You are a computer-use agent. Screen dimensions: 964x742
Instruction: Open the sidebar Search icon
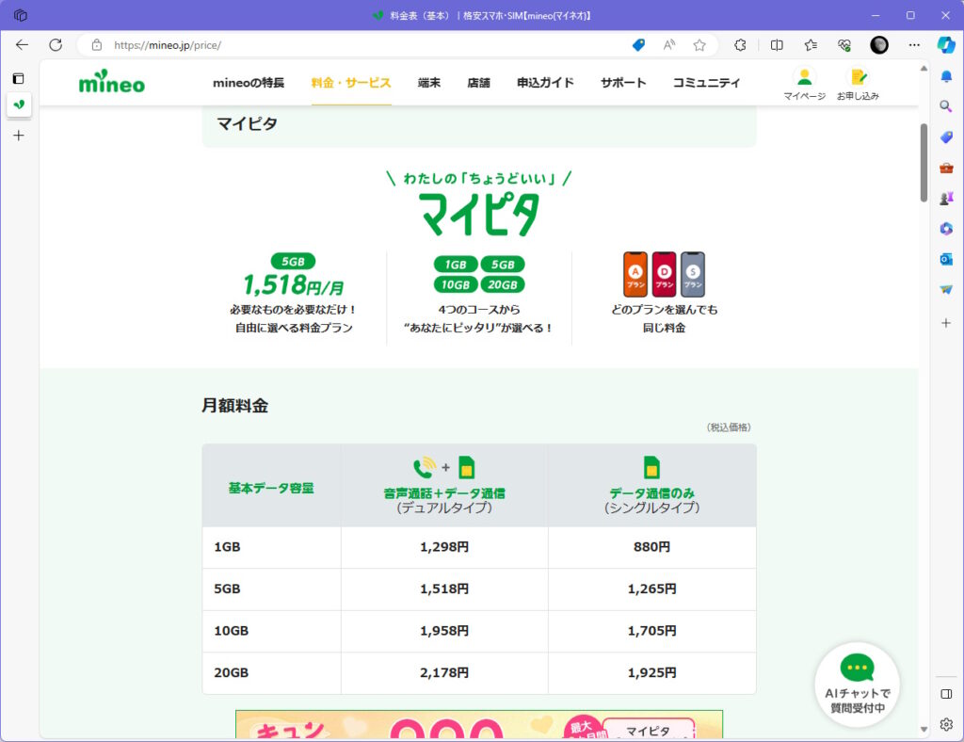(946, 106)
